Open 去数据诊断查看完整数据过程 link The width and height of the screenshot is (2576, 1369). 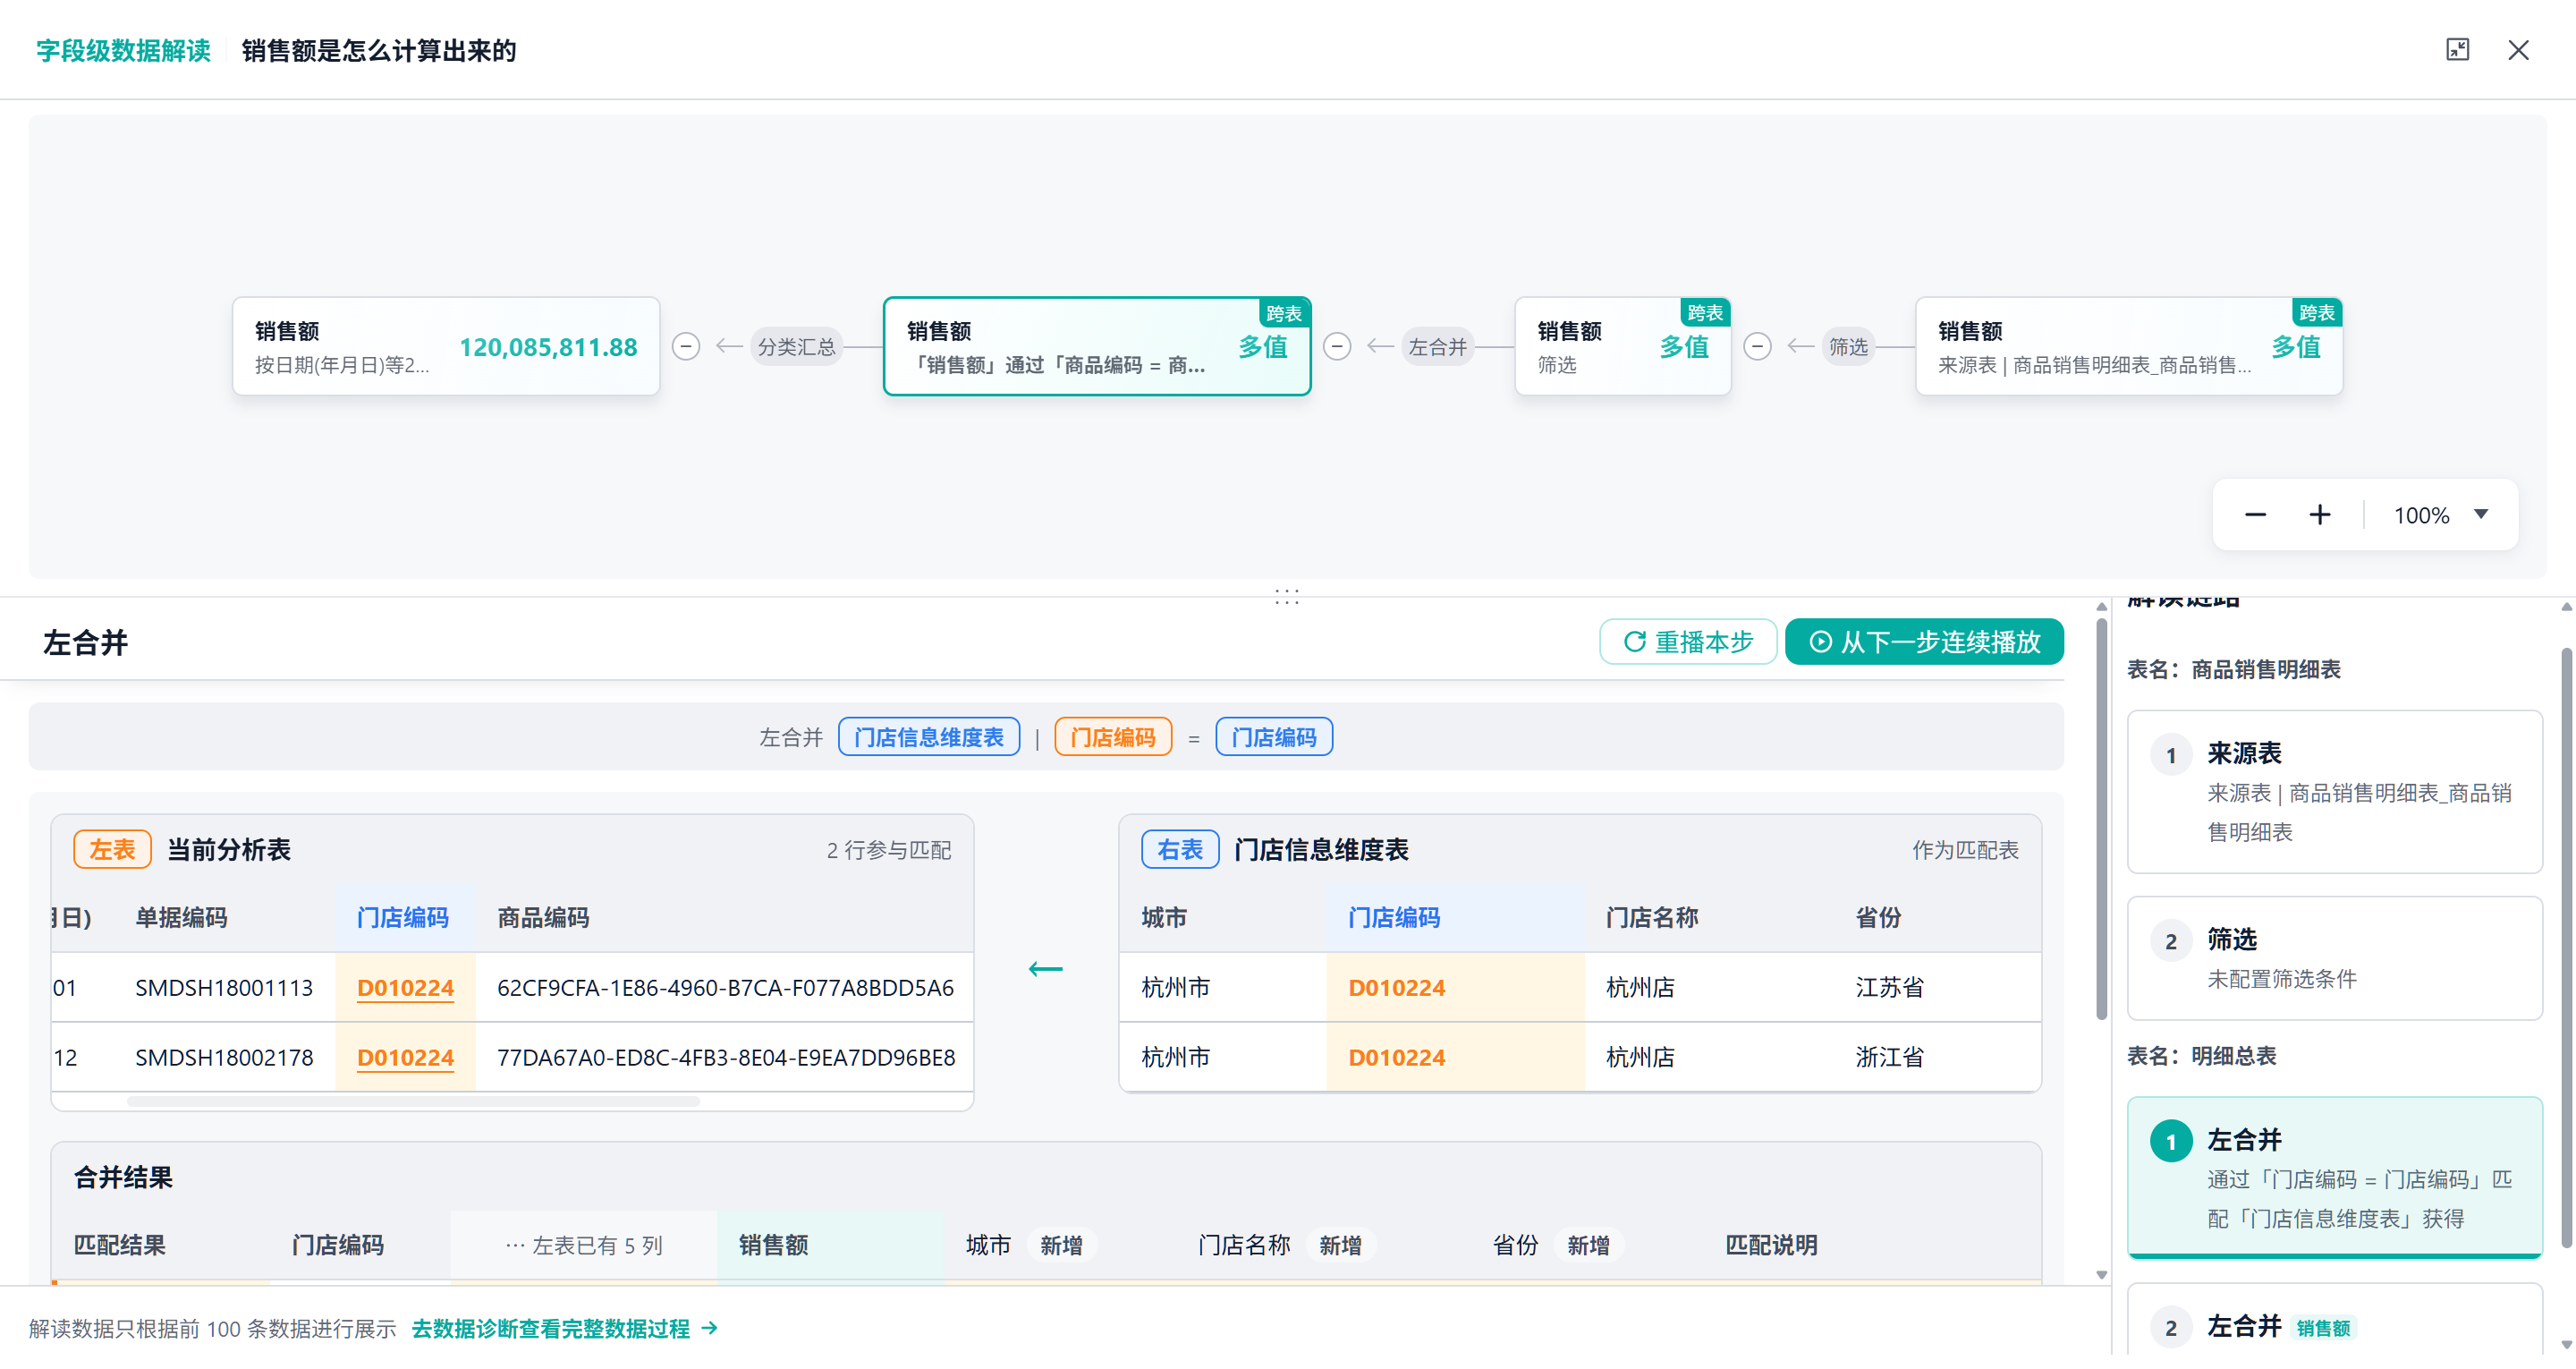tap(565, 1329)
